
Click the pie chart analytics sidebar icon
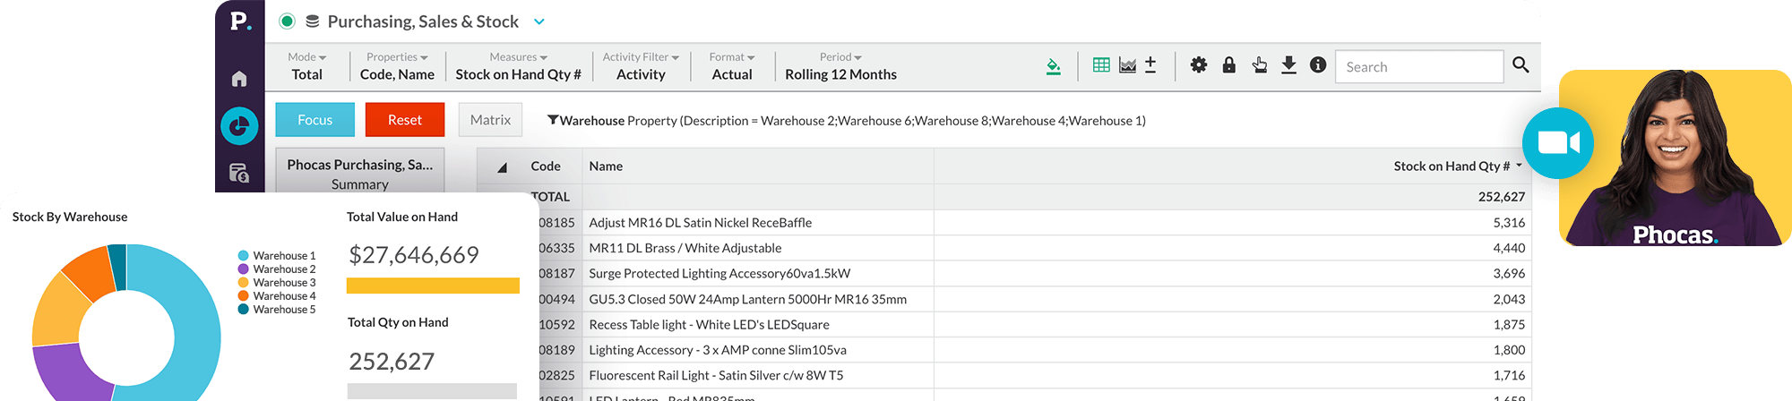coord(239,126)
